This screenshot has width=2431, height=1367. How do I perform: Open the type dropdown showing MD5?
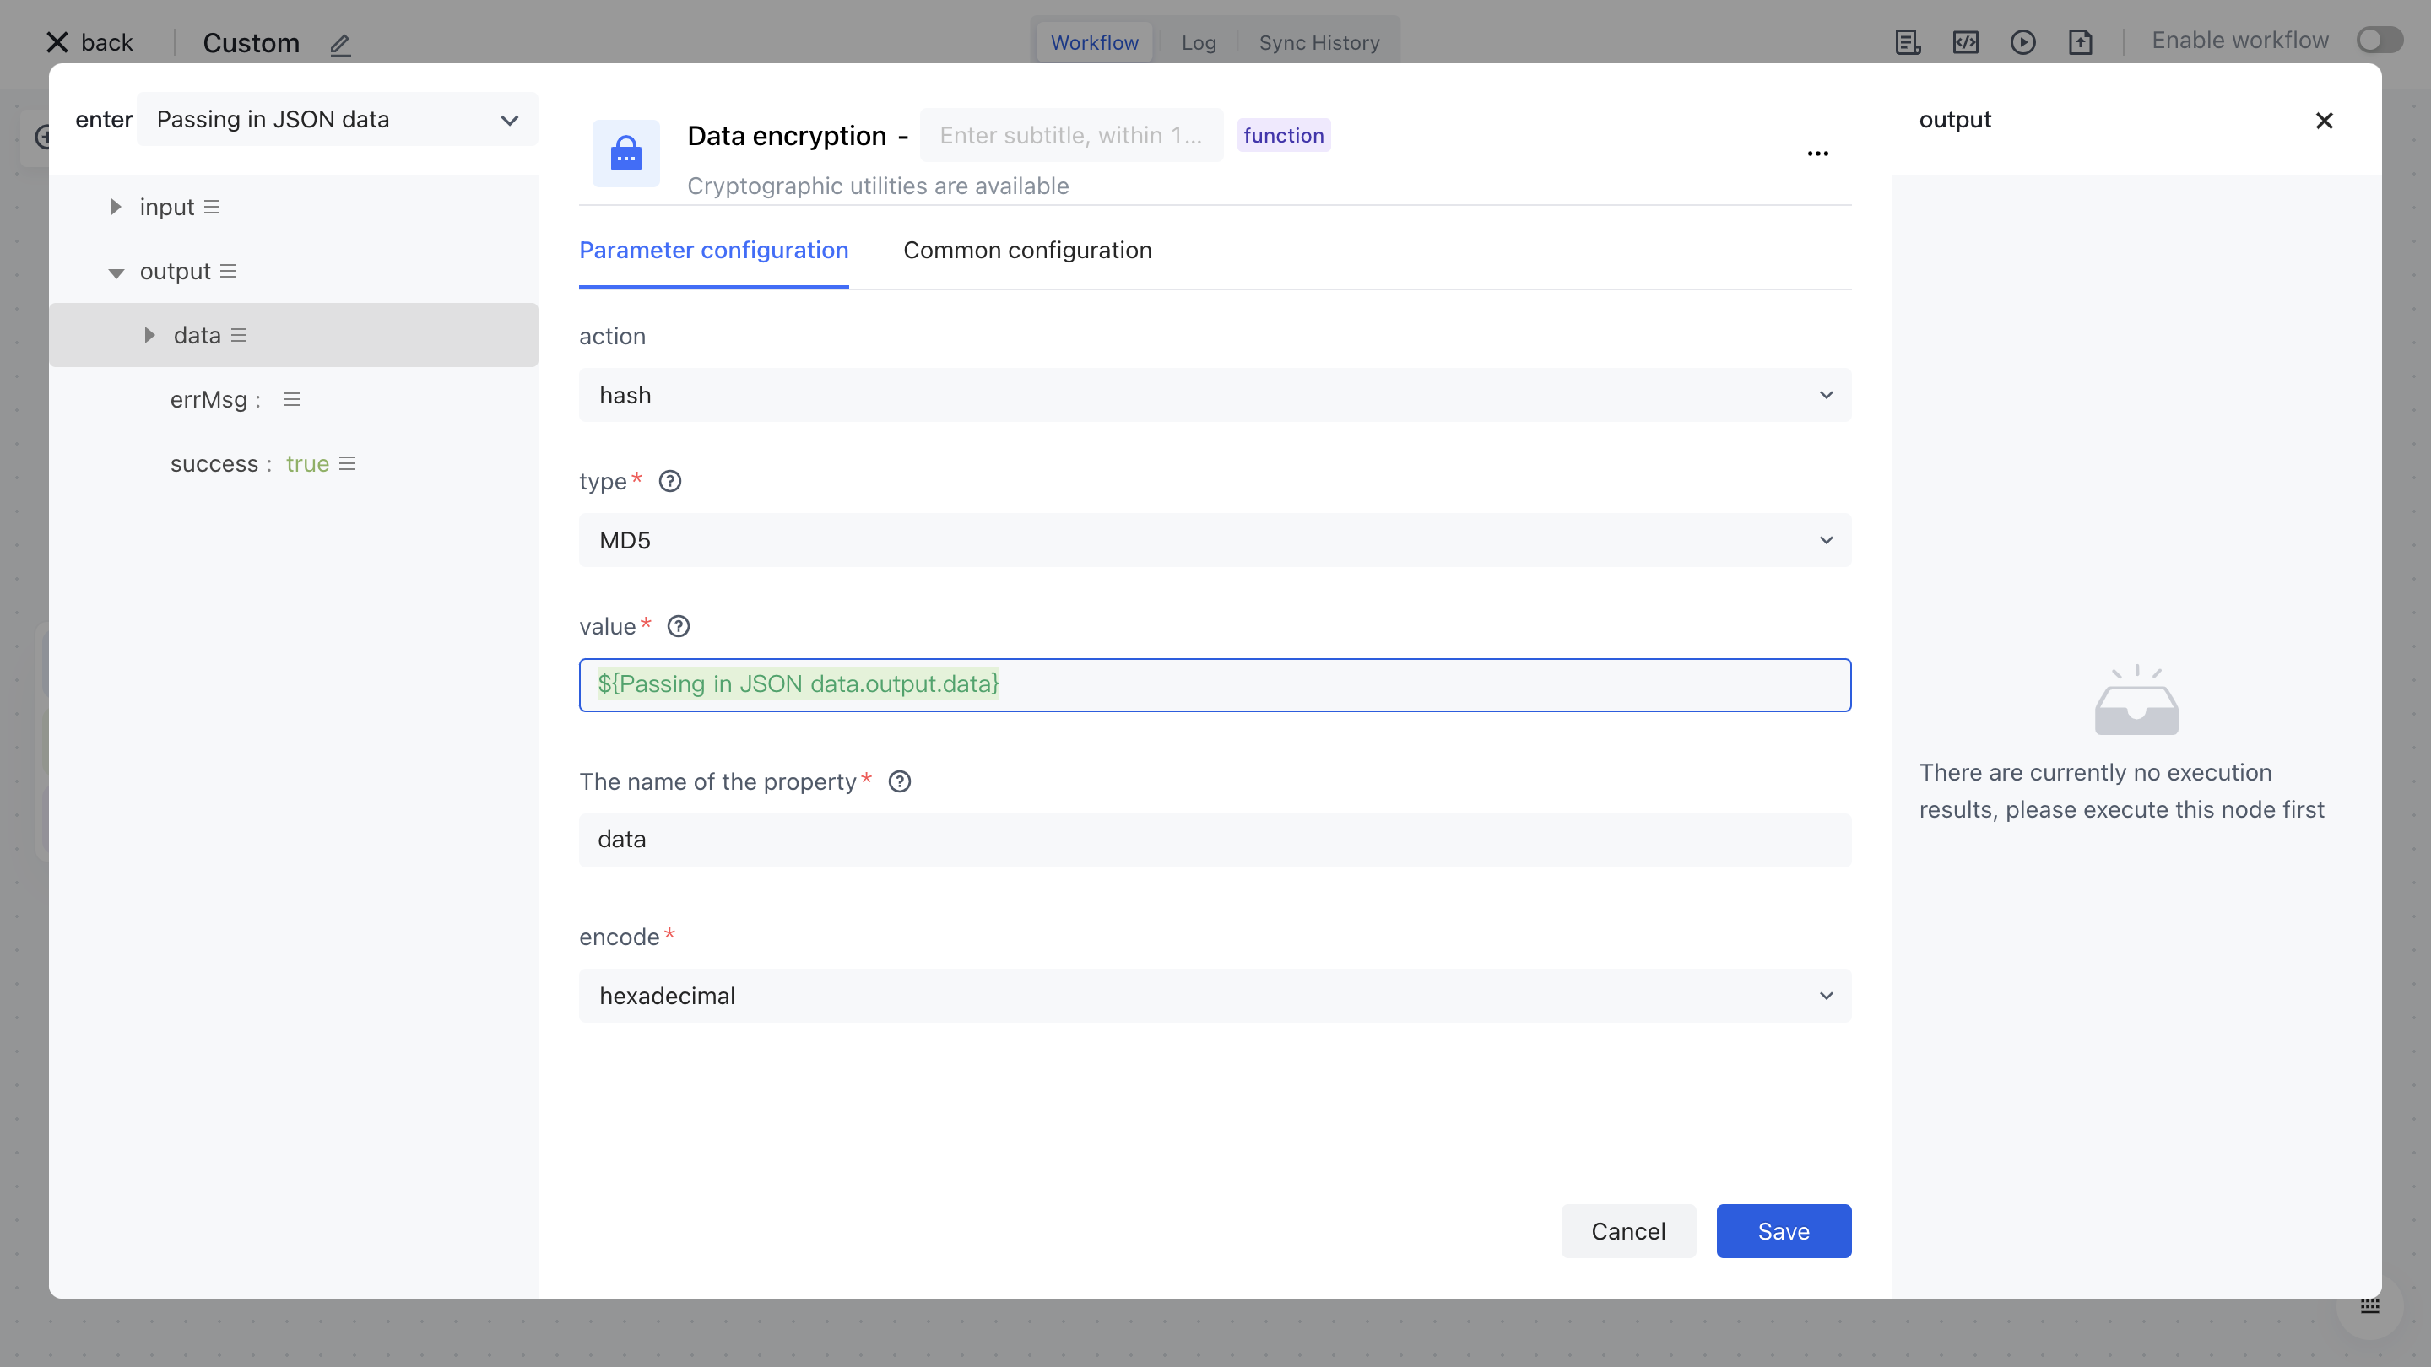(1215, 541)
